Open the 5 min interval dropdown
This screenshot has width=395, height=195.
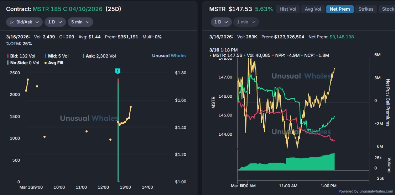[x=80, y=22]
